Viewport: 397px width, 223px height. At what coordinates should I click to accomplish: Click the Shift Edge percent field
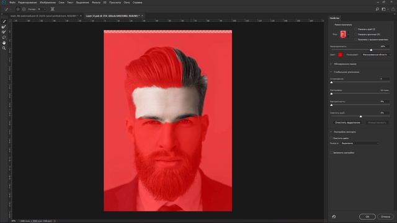[x=384, y=113]
